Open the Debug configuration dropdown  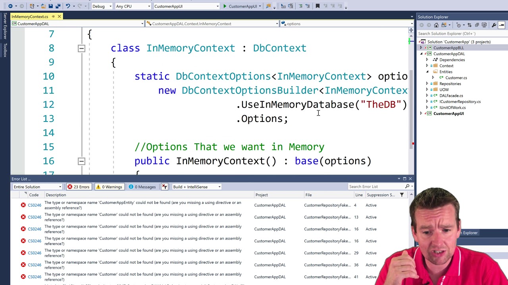(102, 6)
